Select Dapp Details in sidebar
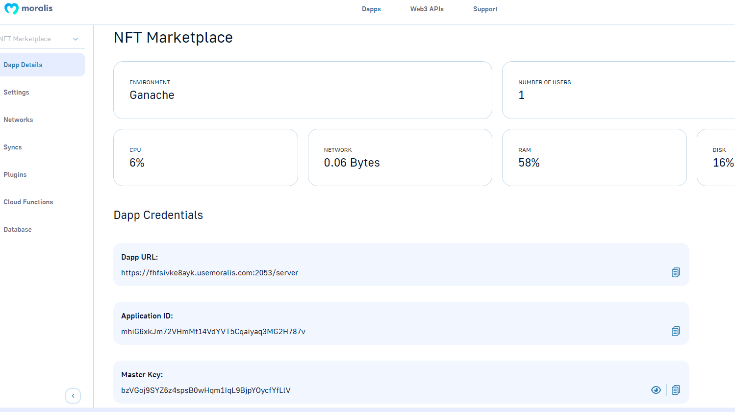Image resolution: width=735 pixels, height=412 pixels. pos(43,65)
